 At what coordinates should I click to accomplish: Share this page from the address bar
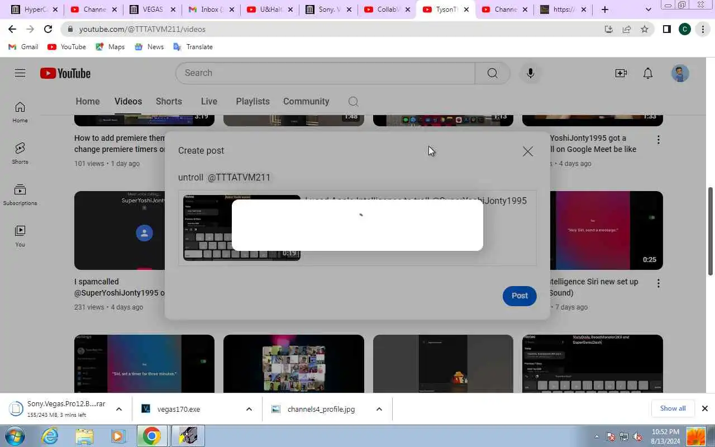627,29
